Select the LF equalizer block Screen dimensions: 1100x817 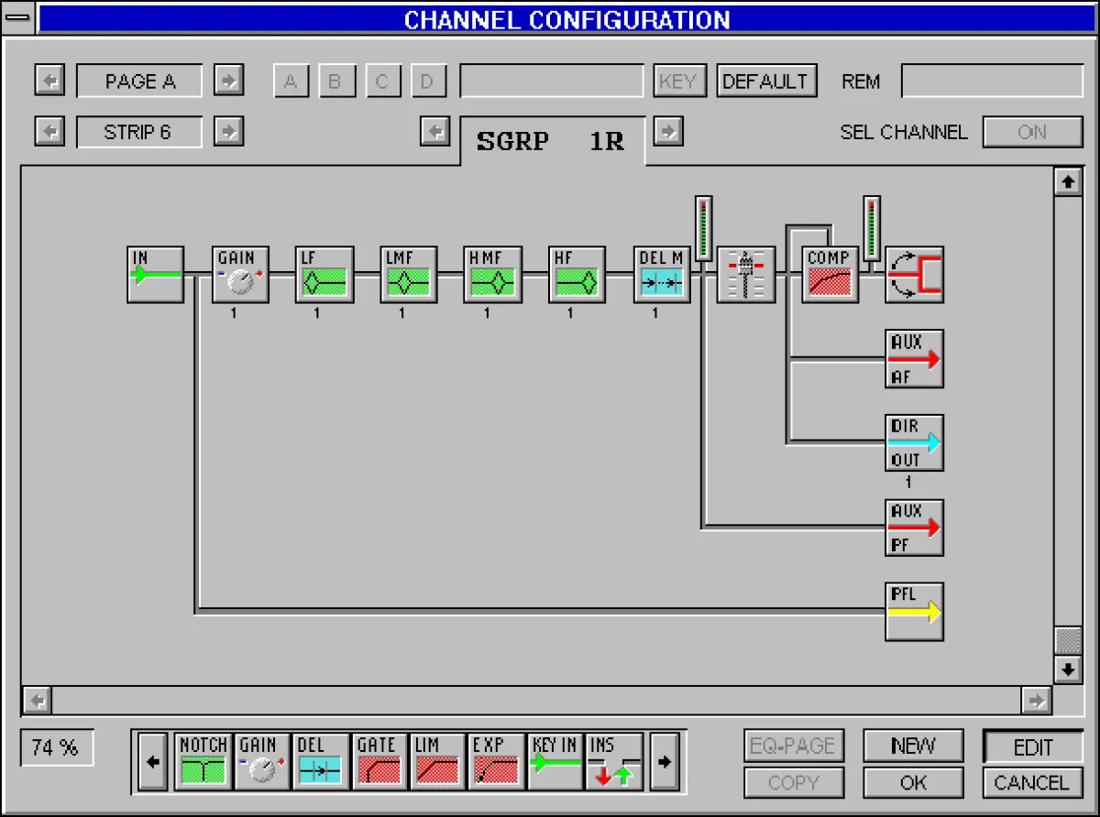pos(324,274)
